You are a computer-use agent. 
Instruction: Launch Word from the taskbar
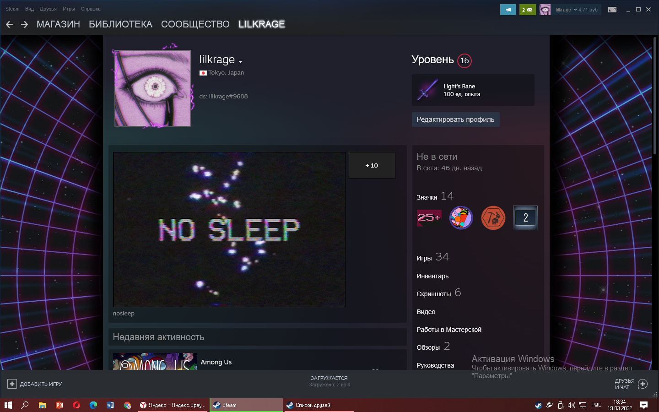pos(110,405)
